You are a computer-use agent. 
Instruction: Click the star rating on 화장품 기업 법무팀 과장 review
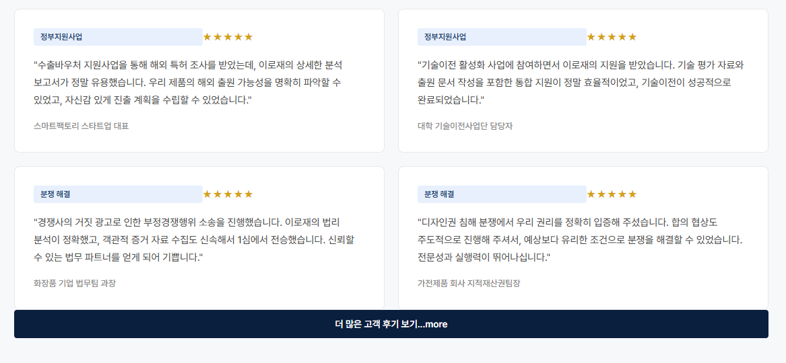pyautogui.click(x=228, y=194)
